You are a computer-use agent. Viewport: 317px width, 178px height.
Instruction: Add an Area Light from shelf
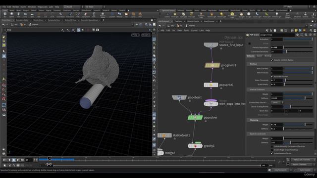192,15
